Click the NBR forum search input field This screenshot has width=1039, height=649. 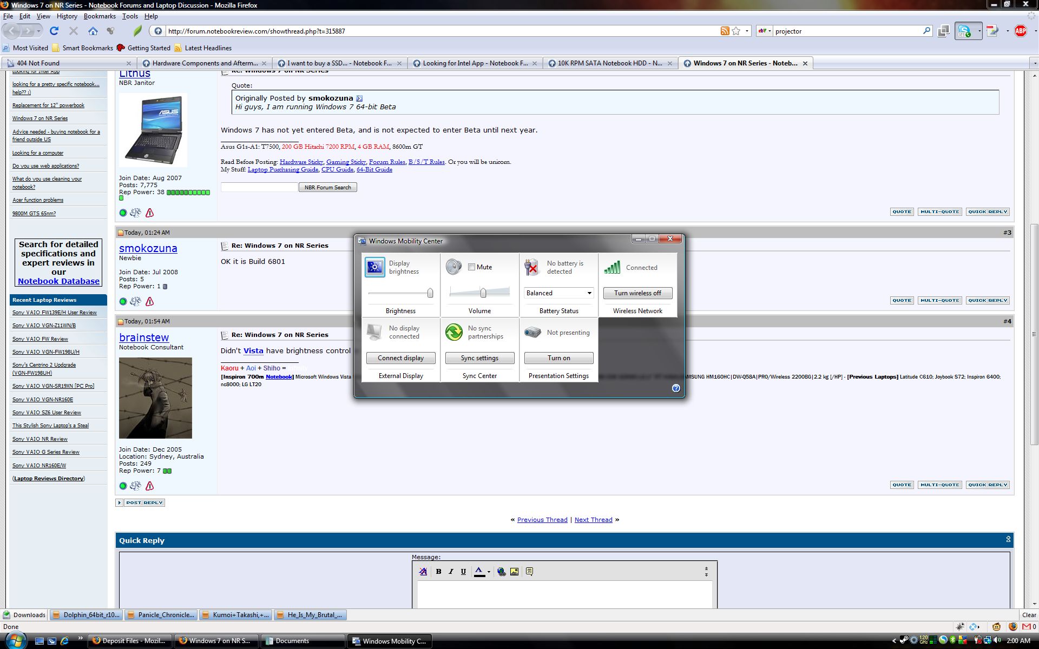259,187
